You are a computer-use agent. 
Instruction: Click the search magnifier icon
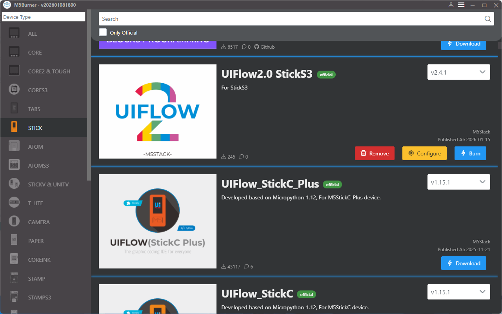point(487,19)
